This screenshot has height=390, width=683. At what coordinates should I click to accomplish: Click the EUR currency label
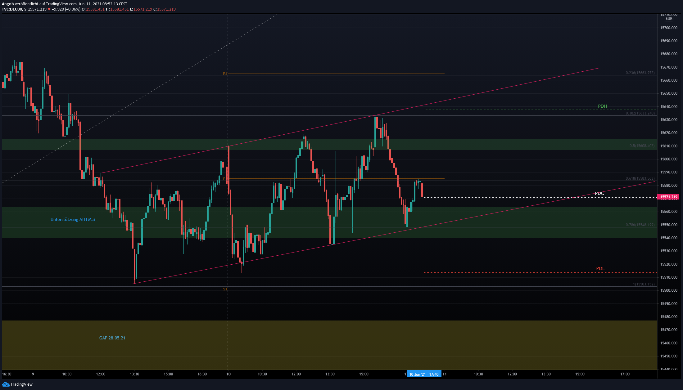[669, 19]
